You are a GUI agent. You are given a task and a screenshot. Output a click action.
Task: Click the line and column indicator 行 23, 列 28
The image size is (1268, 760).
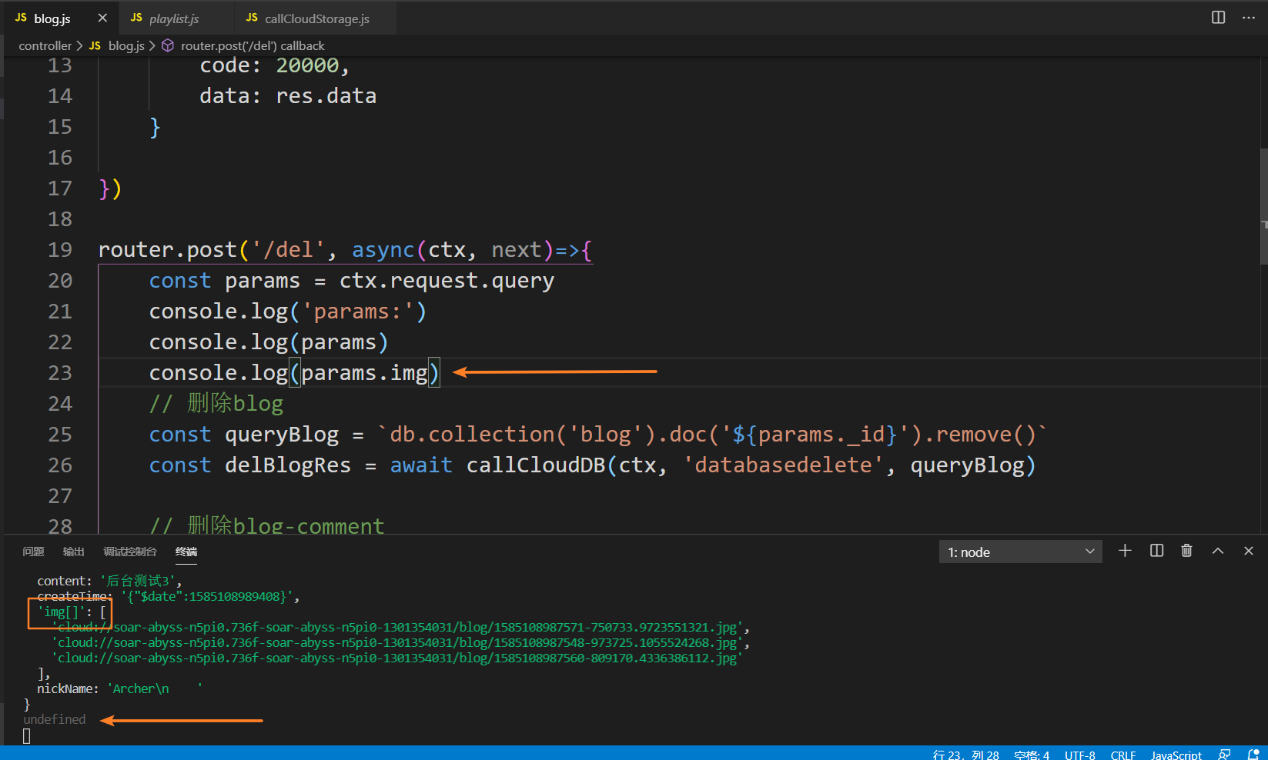[965, 755]
